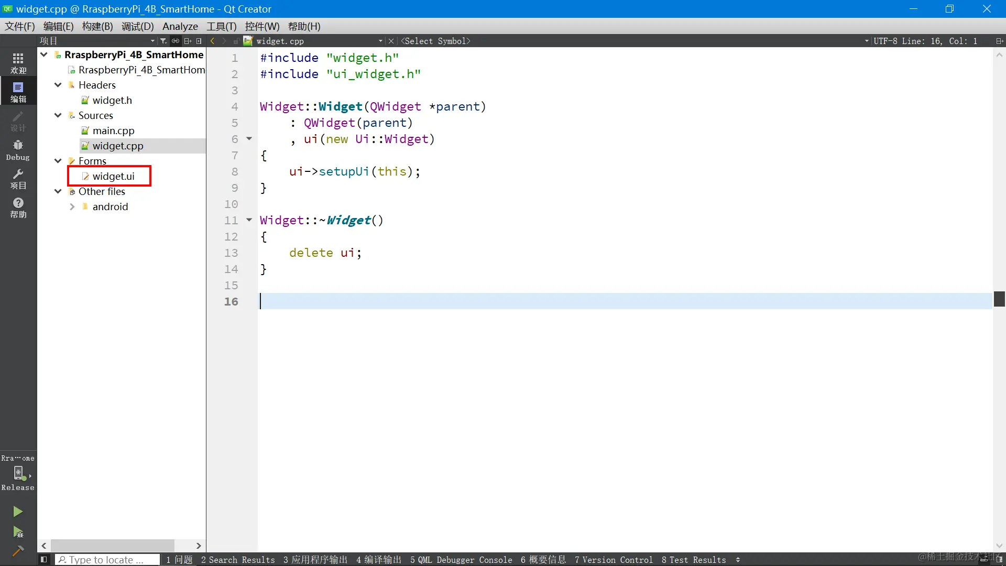Close the project side panel pane
This screenshot has width=1006, height=566.
point(199,41)
